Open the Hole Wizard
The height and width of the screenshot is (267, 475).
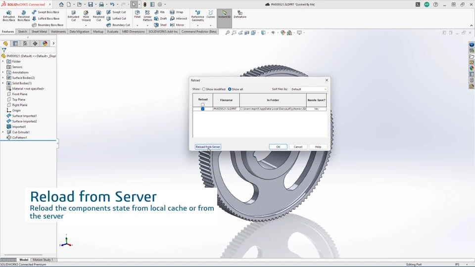86,16
